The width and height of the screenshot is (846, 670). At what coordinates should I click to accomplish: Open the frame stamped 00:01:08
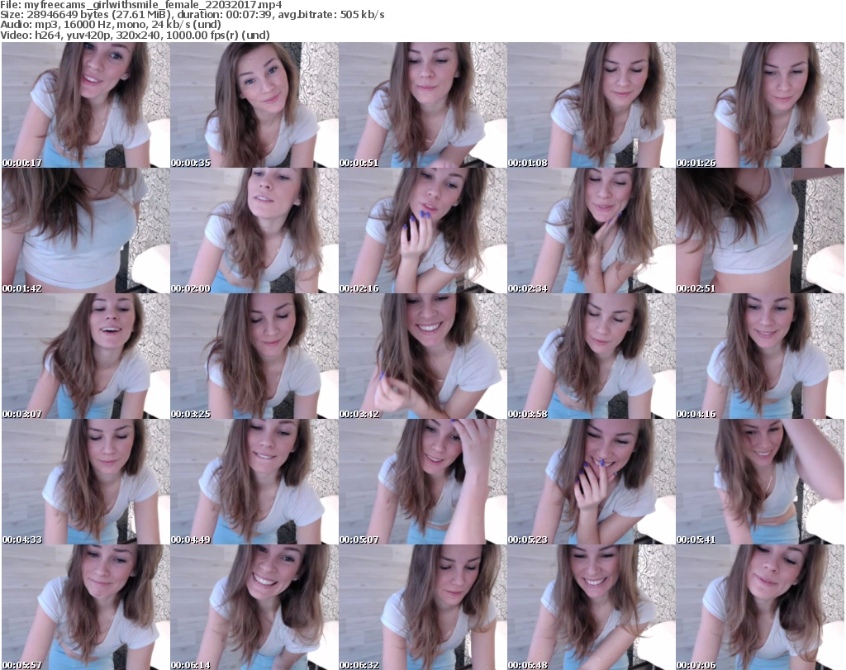tap(592, 105)
